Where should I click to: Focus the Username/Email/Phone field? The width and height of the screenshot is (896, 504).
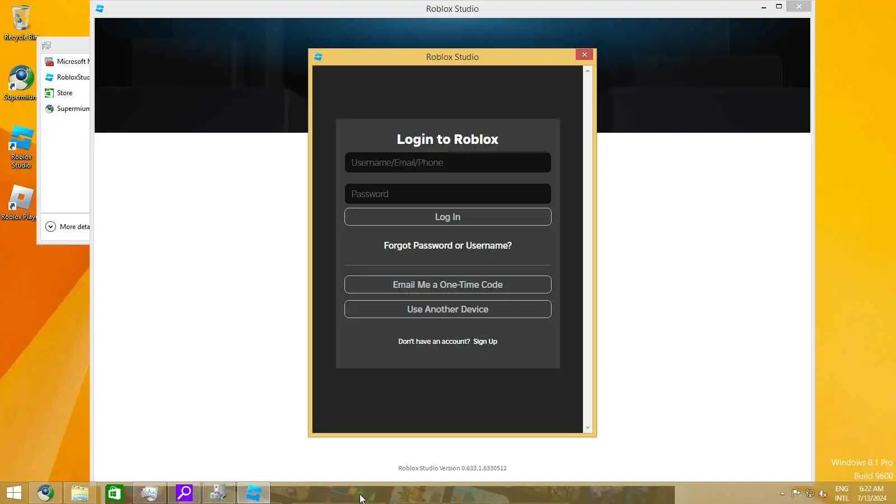pos(448,162)
